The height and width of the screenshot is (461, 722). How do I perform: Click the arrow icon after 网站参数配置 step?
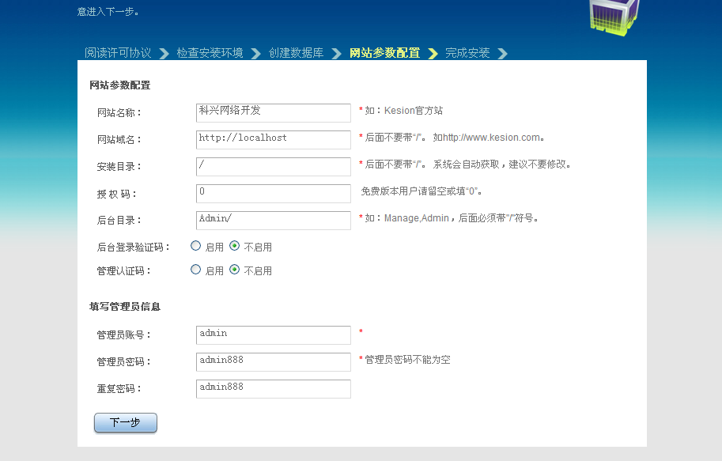[x=433, y=54]
